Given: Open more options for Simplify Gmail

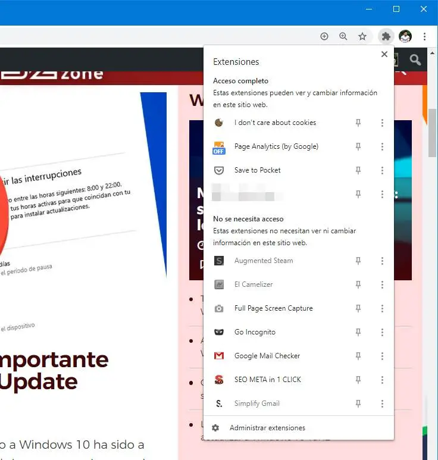Looking at the screenshot, I should click(382, 403).
